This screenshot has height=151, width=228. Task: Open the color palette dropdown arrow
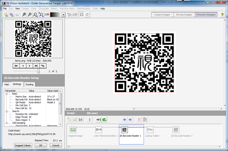coord(63,15)
